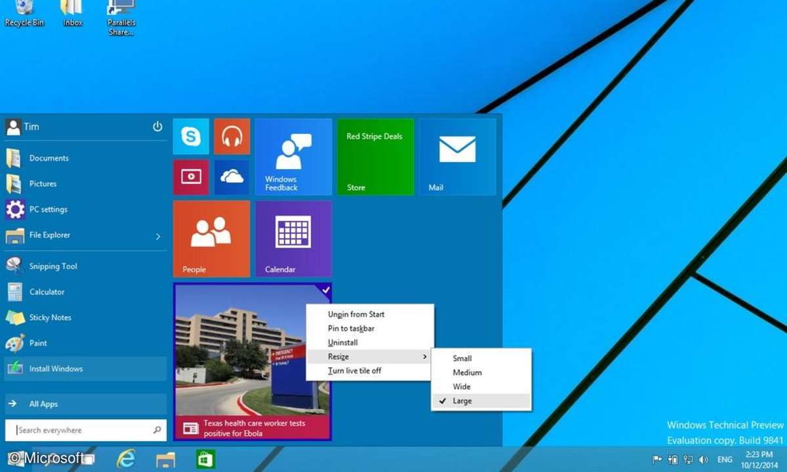Open the People tile

tap(211, 239)
